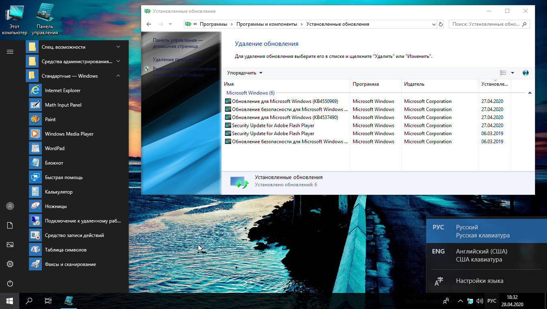Go back in the updates window
547x309 pixels.
click(149, 24)
